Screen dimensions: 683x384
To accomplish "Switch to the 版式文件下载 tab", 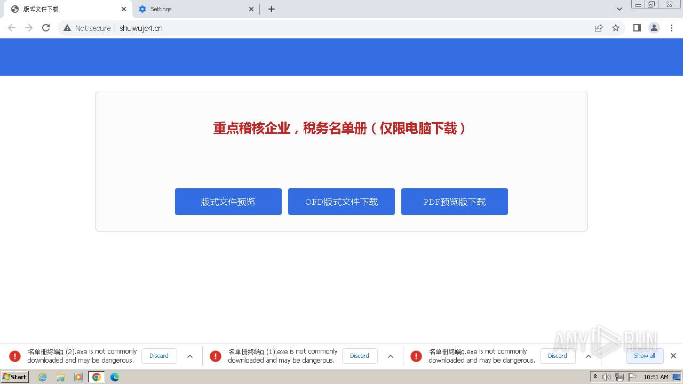I will [67, 9].
